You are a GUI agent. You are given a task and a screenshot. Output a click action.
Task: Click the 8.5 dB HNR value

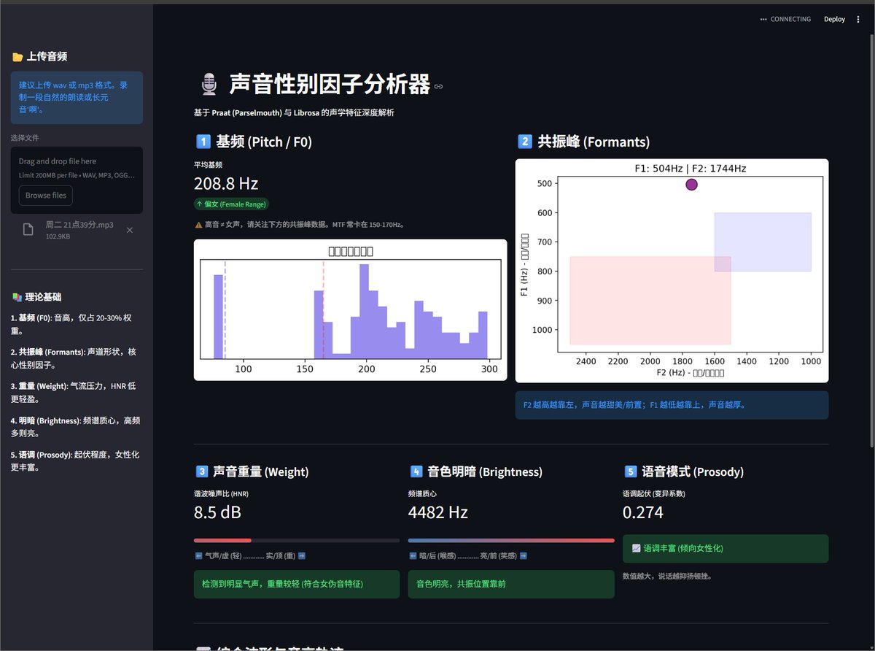(217, 512)
